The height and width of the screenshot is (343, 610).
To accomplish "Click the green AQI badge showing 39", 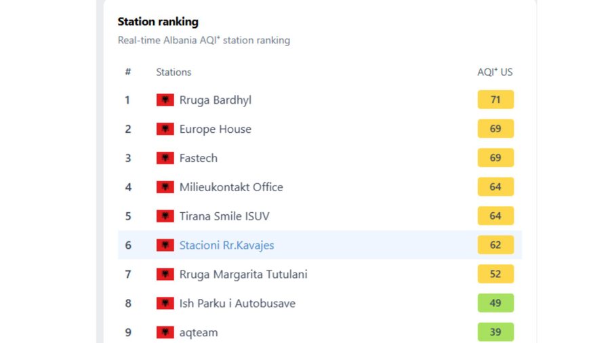I will pyautogui.click(x=495, y=332).
